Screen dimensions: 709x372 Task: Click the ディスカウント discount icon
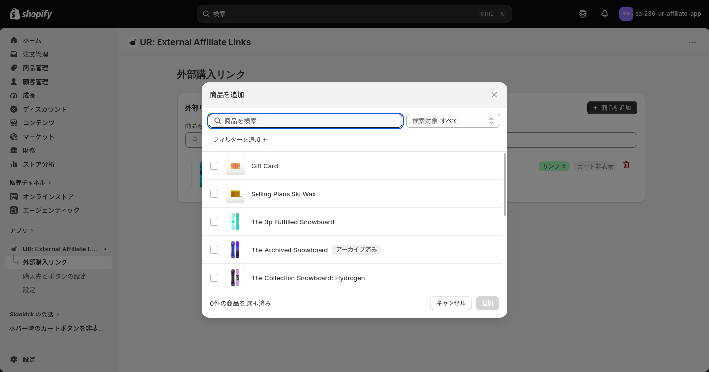14,109
